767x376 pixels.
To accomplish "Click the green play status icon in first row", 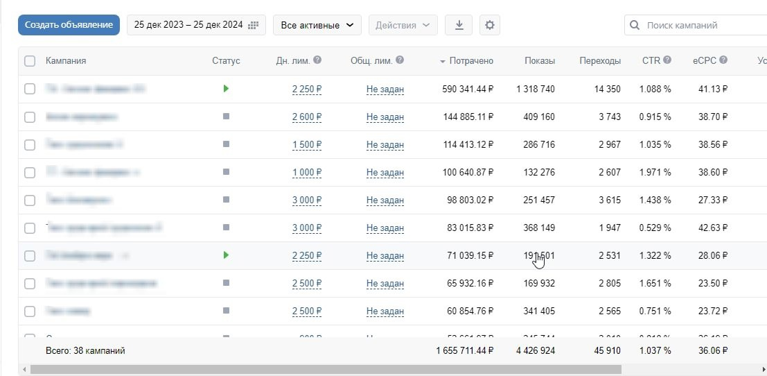I will pyautogui.click(x=226, y=89).
